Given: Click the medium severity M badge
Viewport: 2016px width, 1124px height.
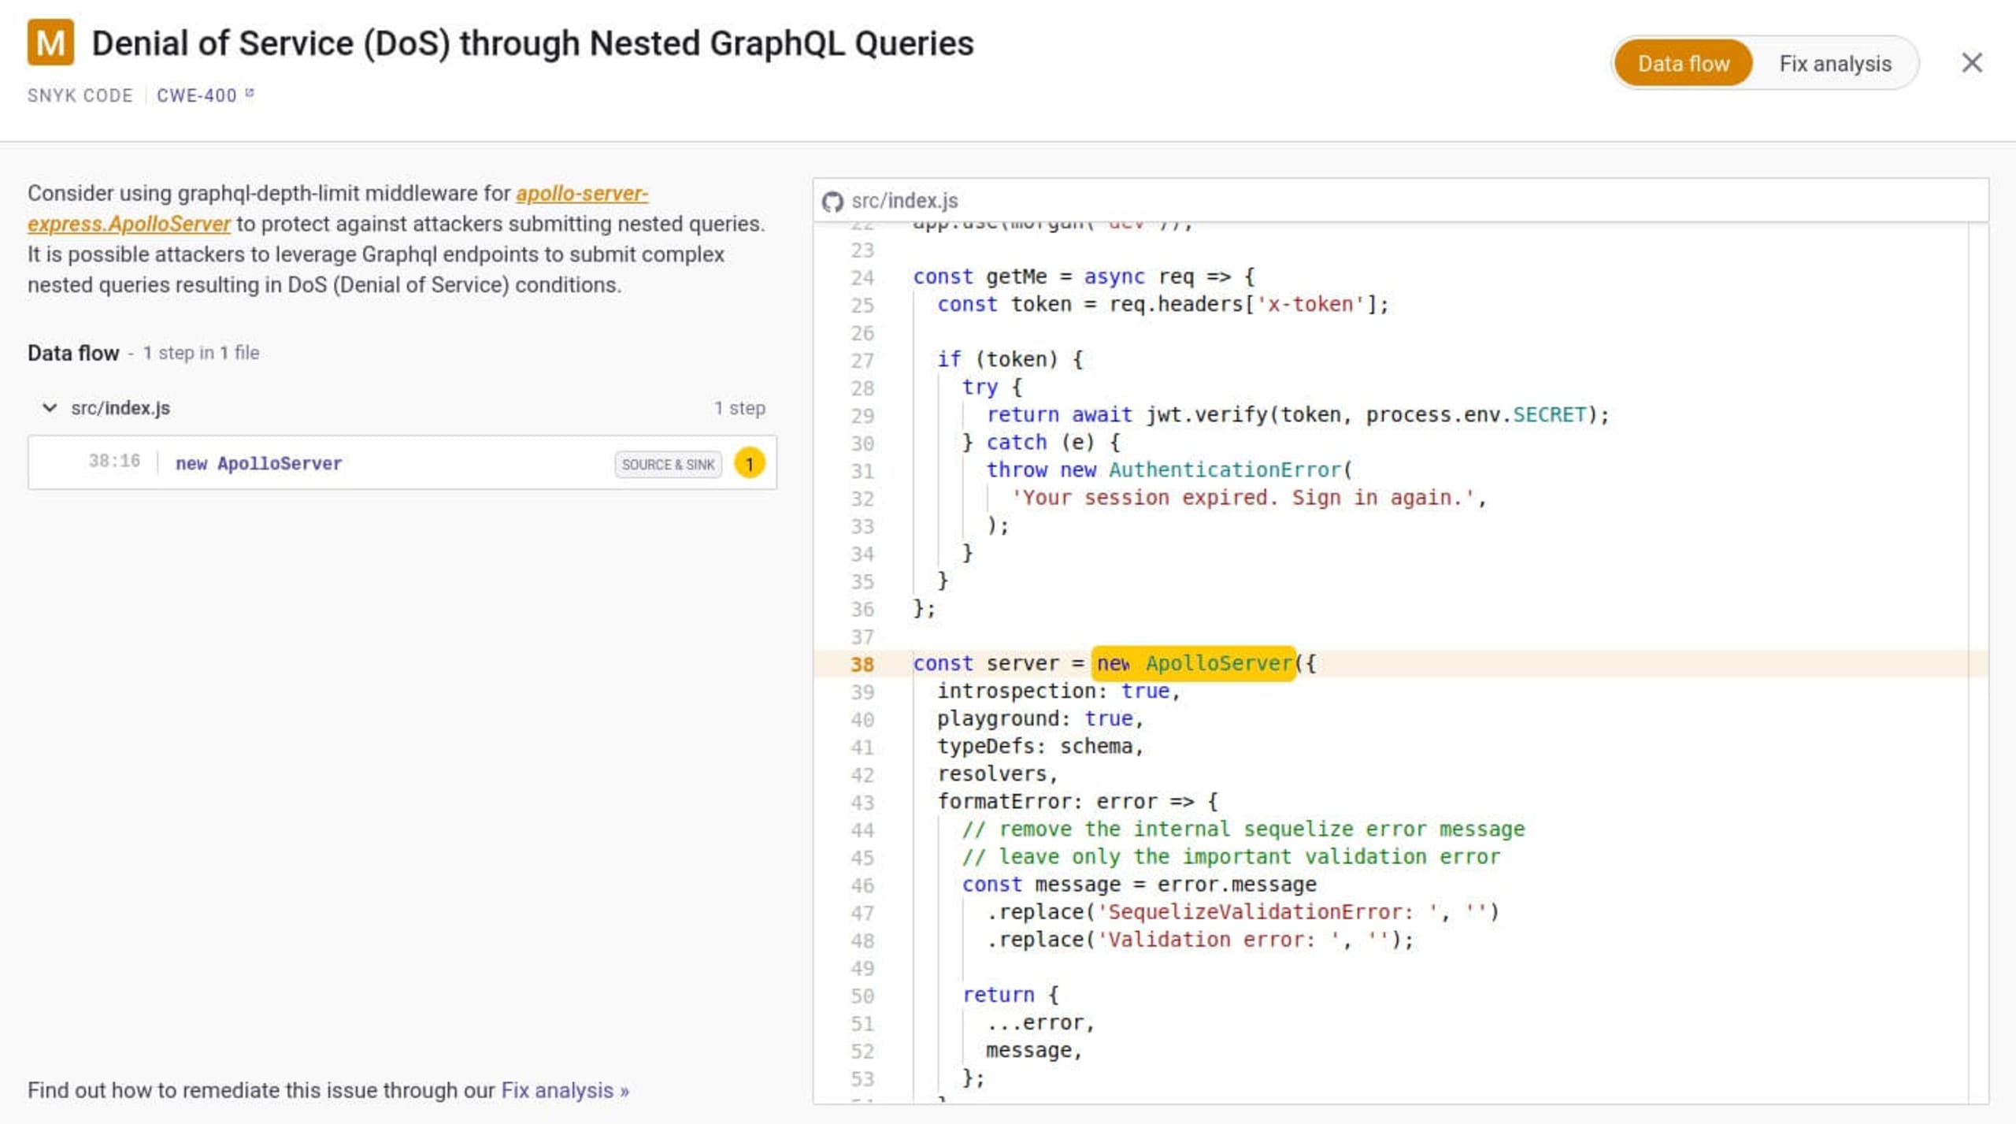Looking at the screenshot, I should click(50, 43).
